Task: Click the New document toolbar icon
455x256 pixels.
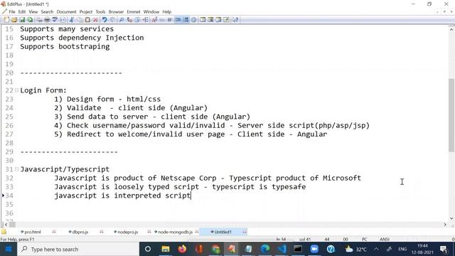Action: pos(6,20)
